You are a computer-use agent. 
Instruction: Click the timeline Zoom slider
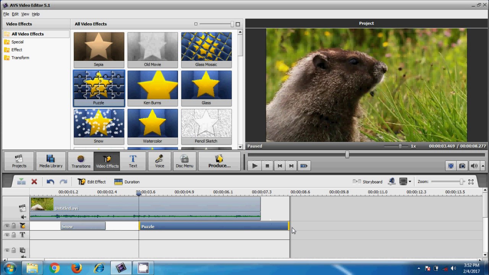pyautogui.click(x=461, y=182)
